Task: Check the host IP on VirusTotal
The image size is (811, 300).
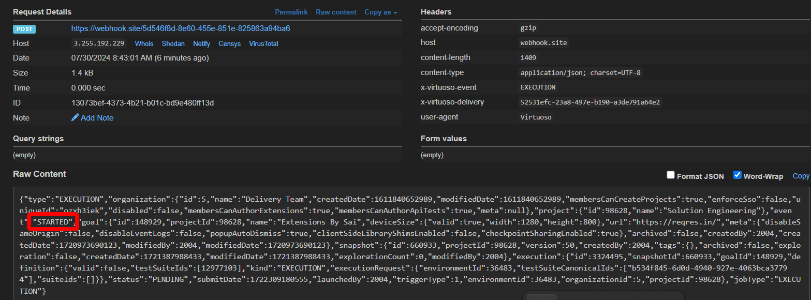Action: click(x=263, y=44)
